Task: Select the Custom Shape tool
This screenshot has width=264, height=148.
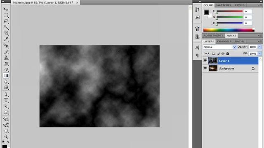Action: [6, 112]
